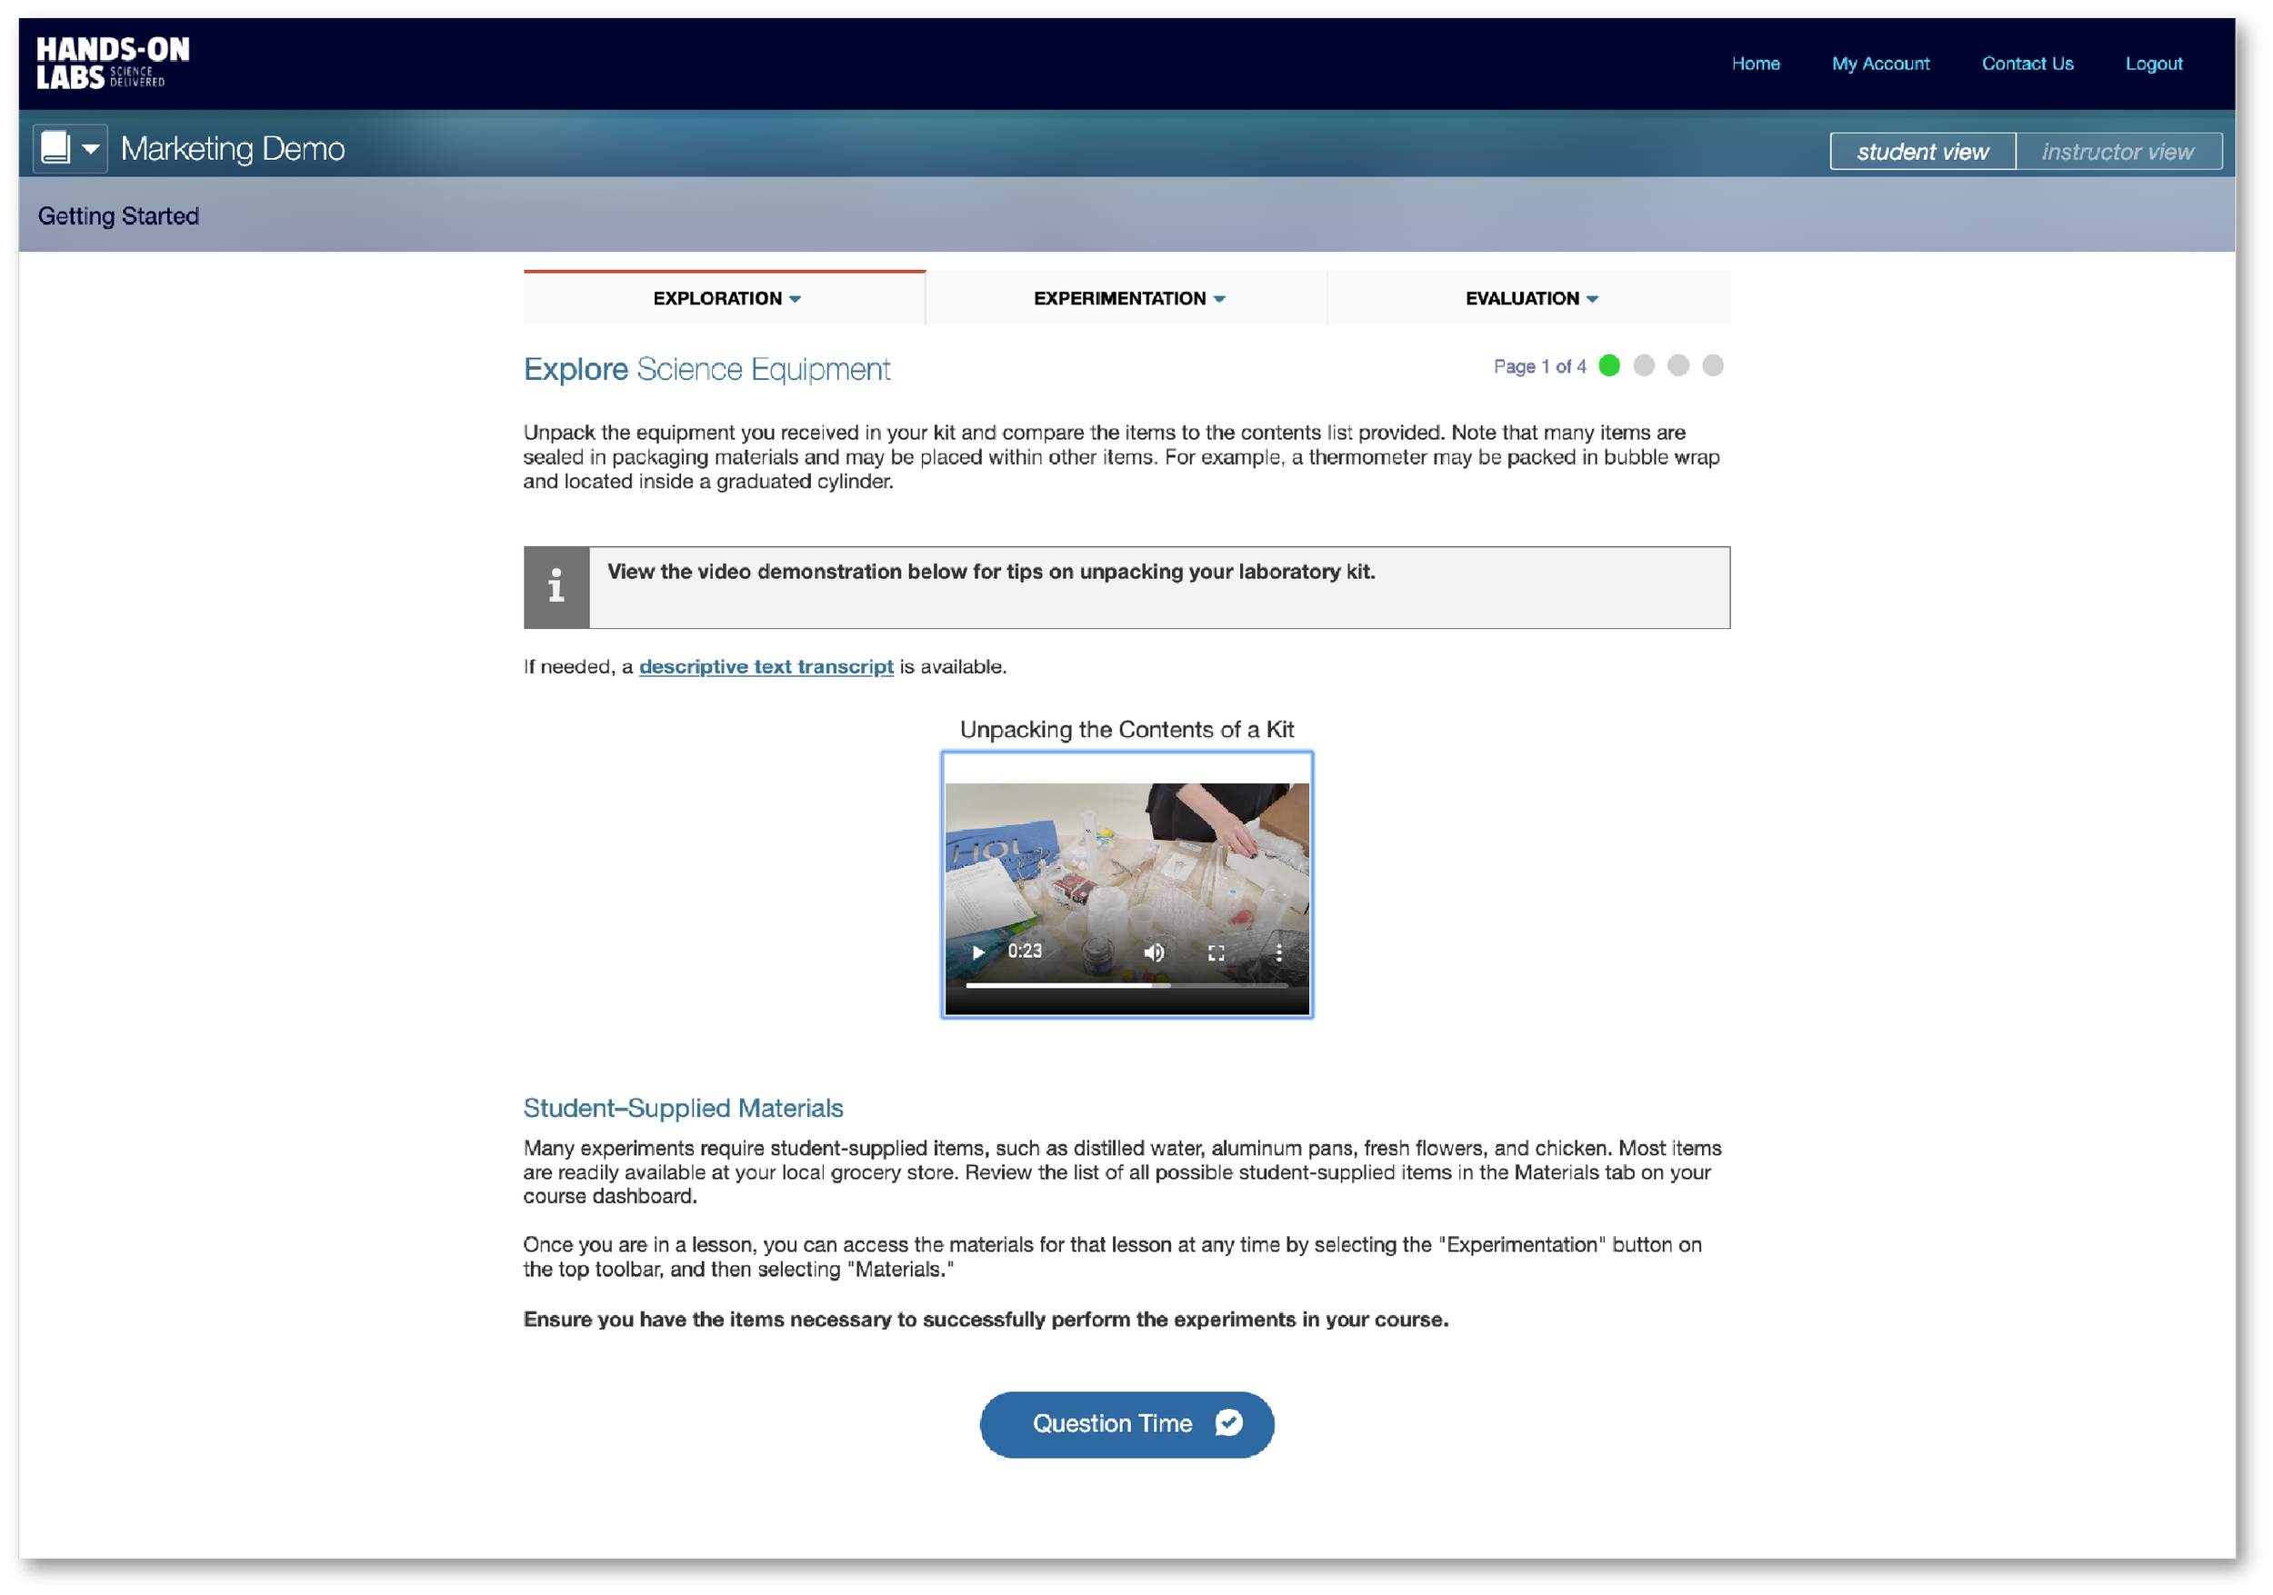Click the info icon in notice box
2273x1595 pixels.
click(x=556, y=587)
